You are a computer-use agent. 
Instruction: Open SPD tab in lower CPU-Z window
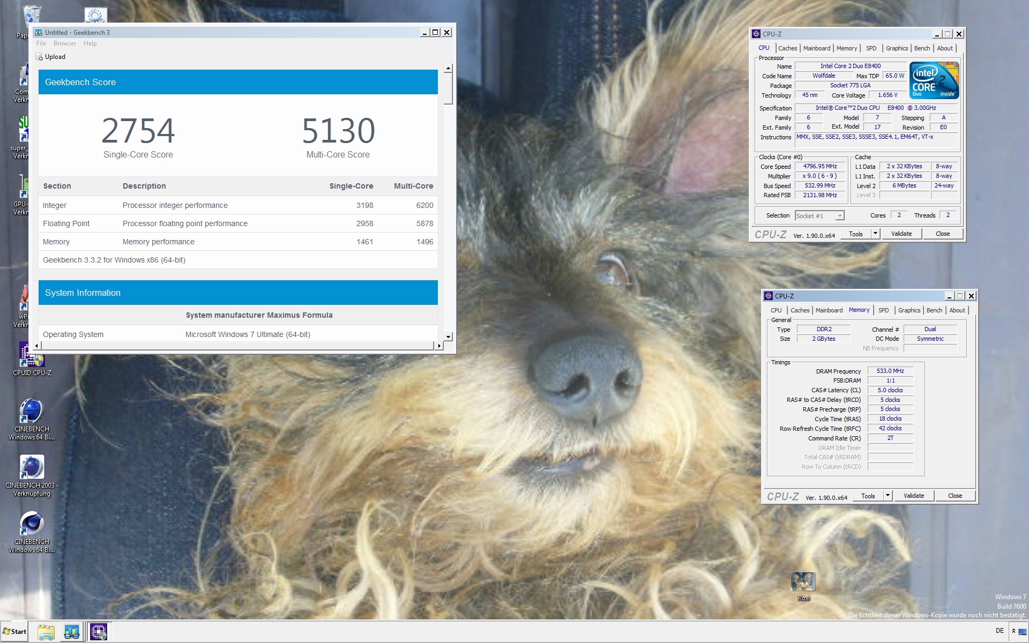[884, 310]
